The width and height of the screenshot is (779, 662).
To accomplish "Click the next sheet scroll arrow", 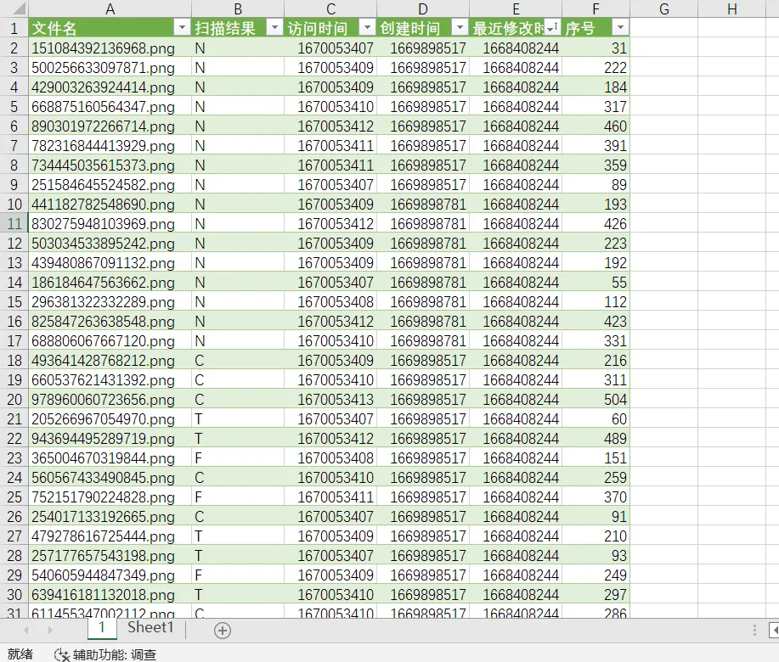I will pos(49,630).
